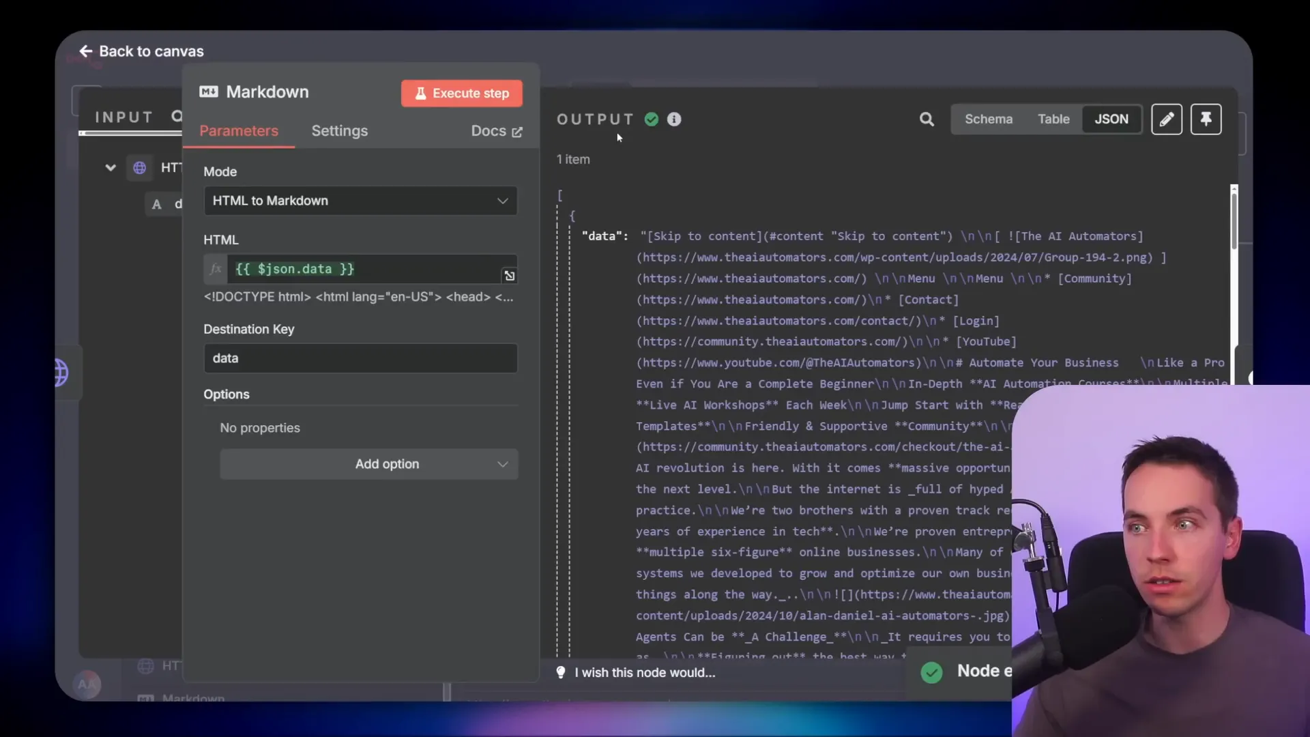Click the "data" key in JSON output
This screenshot has width=1310, height=737.
[605, 236]
